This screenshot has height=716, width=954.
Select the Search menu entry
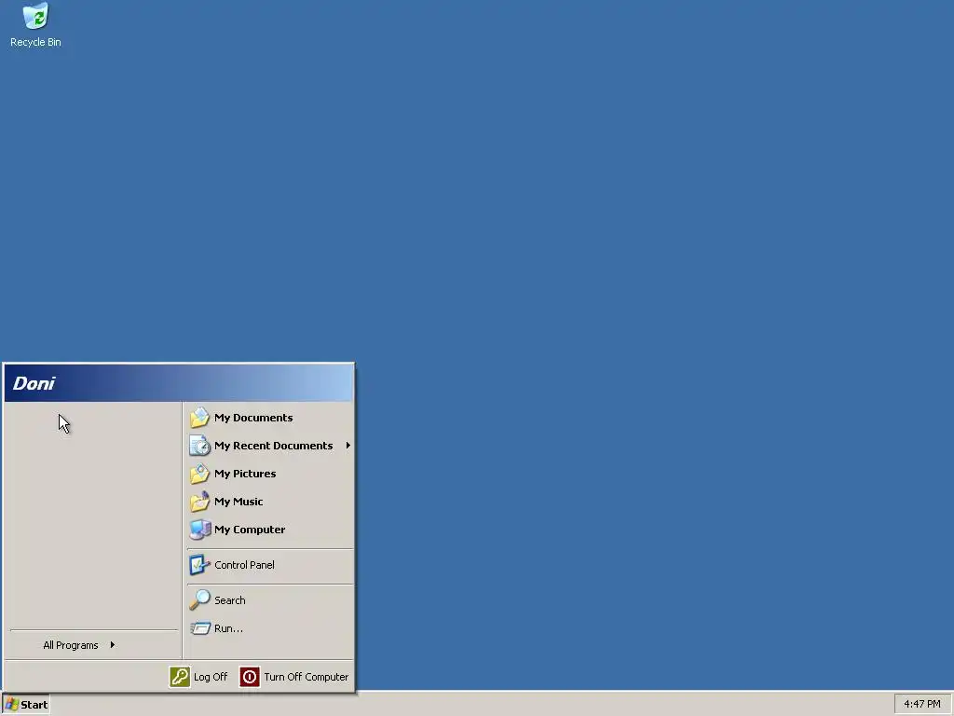coord(270,600)
